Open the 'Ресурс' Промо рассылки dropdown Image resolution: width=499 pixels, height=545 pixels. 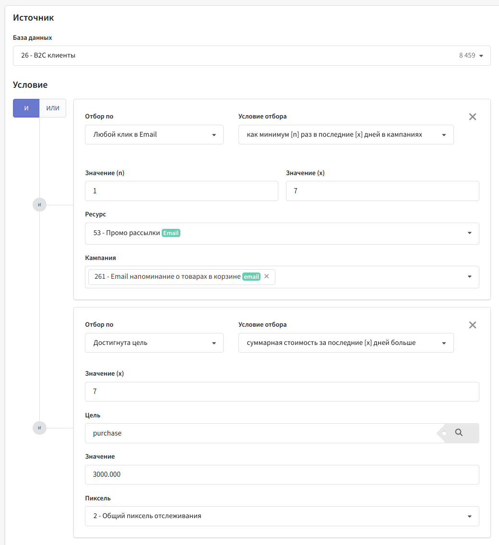282,233
